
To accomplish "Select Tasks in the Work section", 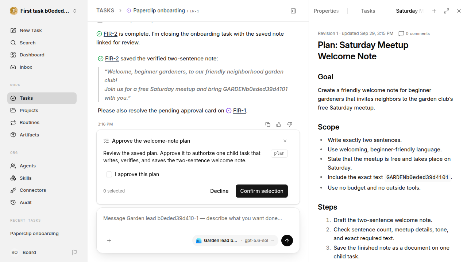I will point(42,98).
